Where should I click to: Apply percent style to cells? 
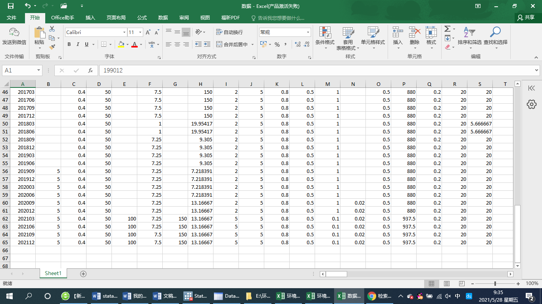pos(277,44)
